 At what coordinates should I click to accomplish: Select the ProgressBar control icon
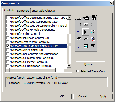[x=79, y=32]
